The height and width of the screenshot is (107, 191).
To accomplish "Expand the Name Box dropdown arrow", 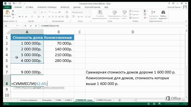I will pos(17,26).
